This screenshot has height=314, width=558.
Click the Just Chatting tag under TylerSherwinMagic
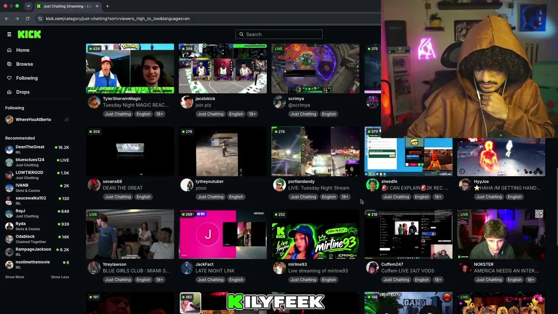click(118, 114)
